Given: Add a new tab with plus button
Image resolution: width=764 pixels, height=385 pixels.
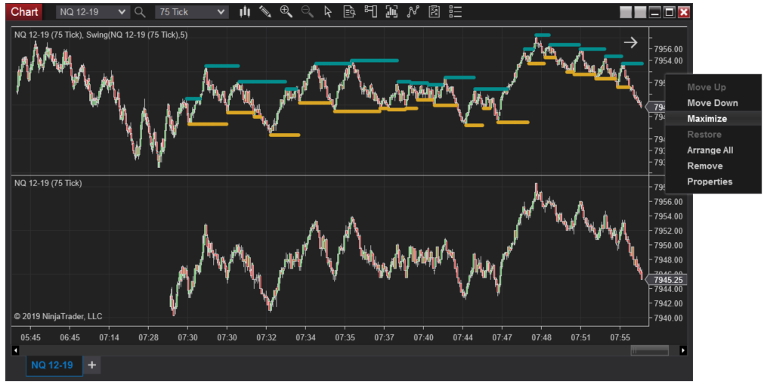Looking at the screenshot, I should [x=91, y=365].
